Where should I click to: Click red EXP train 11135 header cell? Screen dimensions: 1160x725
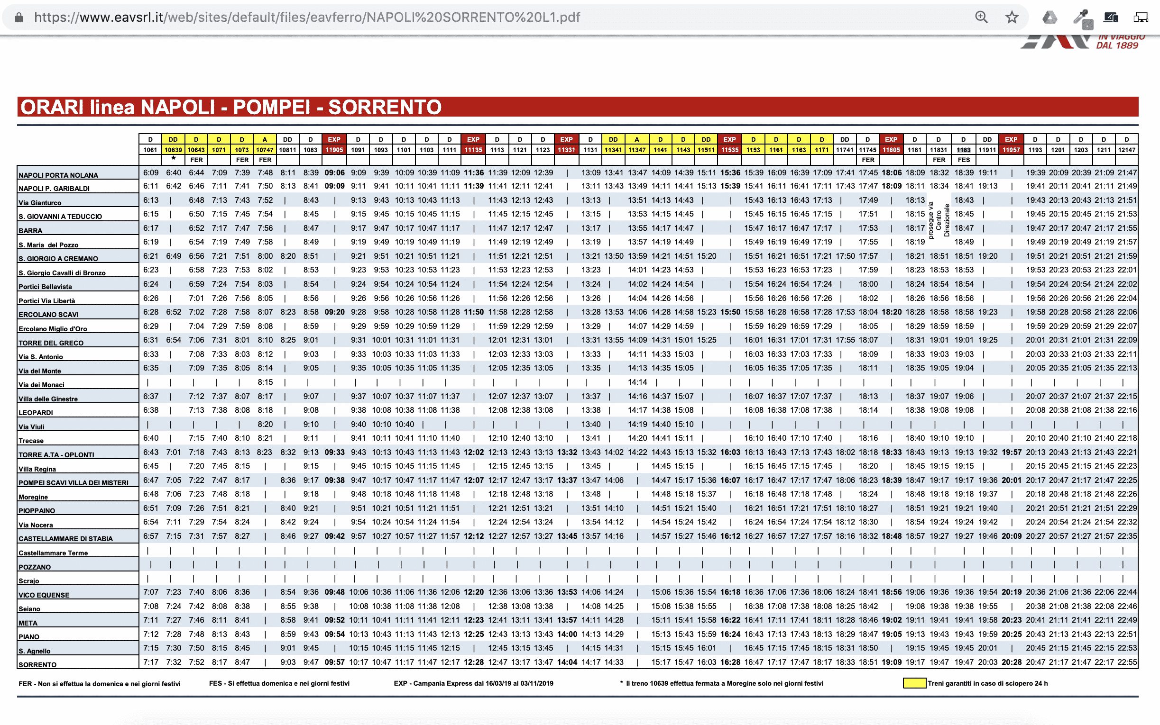[473, 150]
